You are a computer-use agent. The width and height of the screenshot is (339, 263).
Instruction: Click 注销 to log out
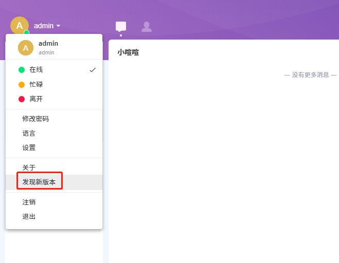click(x=29, y=202)
